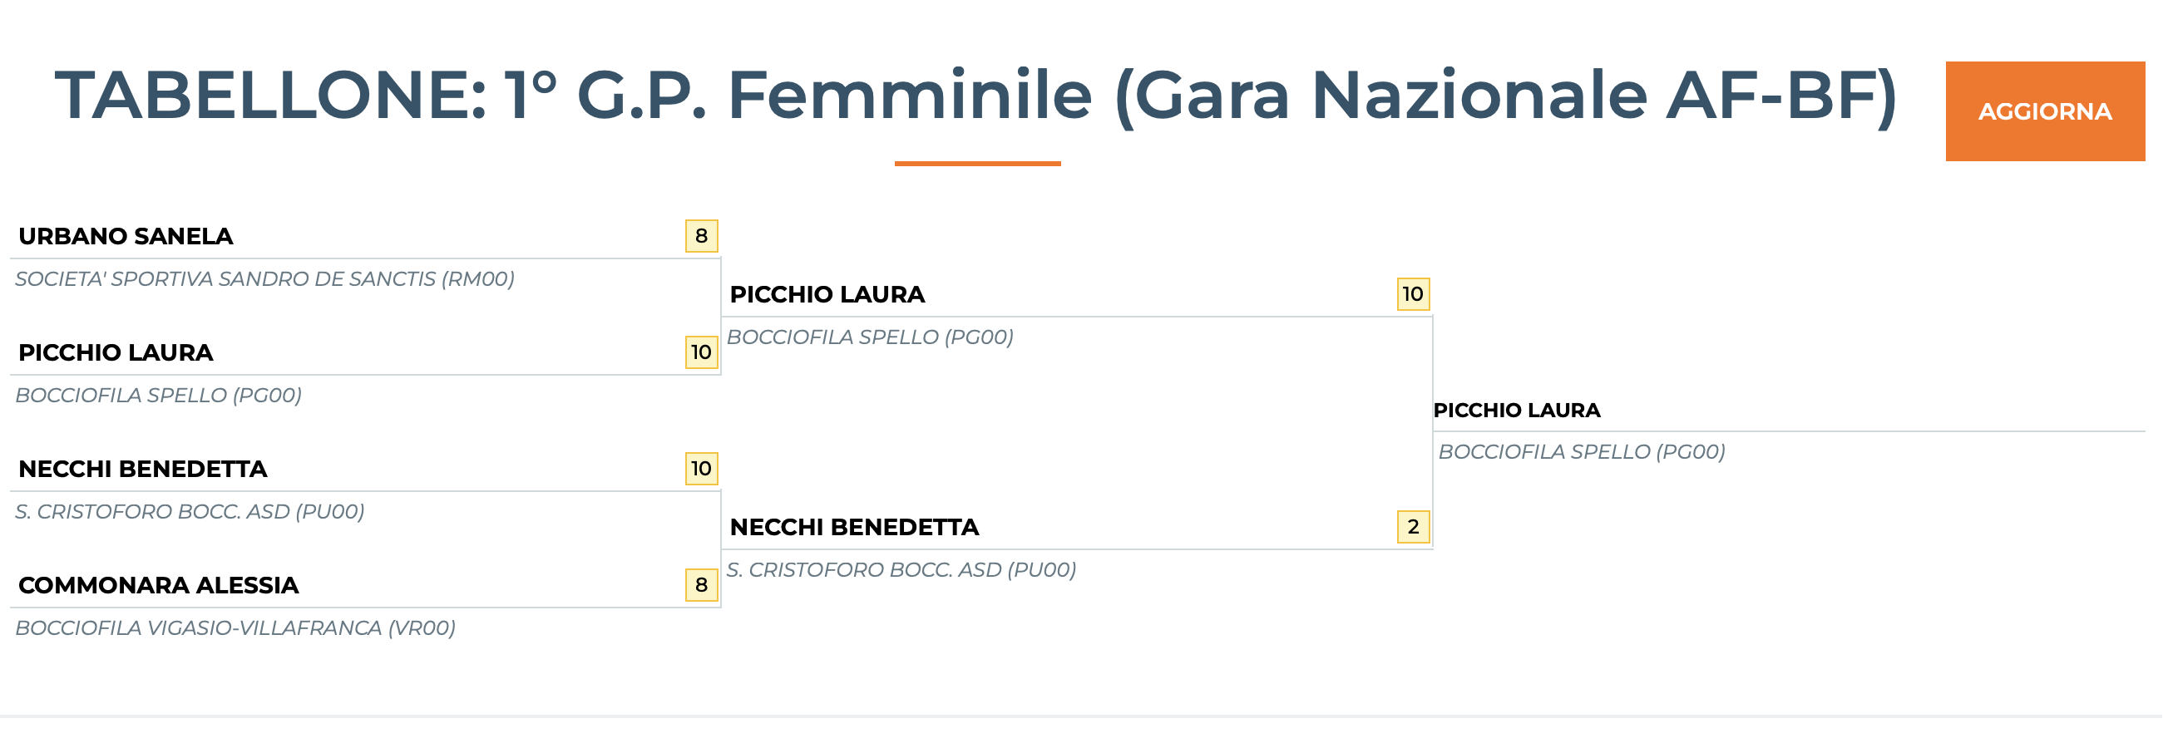The height and width of the screenshot is (738, 2168).
Task: Select NECCHI BENEDETTA in the semifinal
Action: click(x=853, y=528)
